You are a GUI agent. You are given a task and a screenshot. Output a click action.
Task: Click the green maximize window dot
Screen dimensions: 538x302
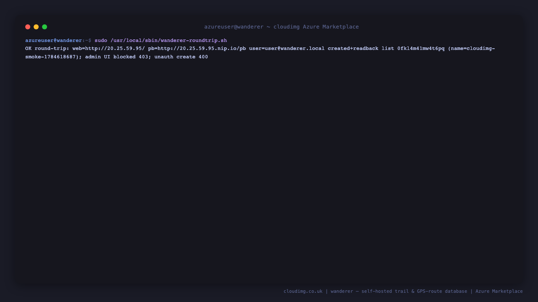click(x=45, y=27)
